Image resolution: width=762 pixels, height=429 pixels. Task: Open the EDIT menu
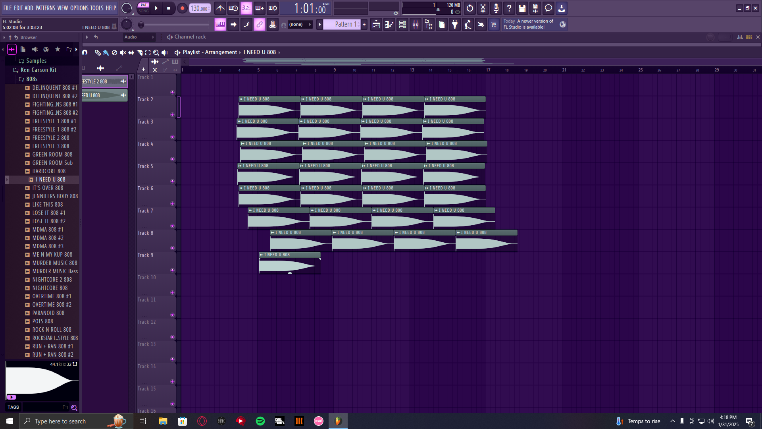coord(18,8)
